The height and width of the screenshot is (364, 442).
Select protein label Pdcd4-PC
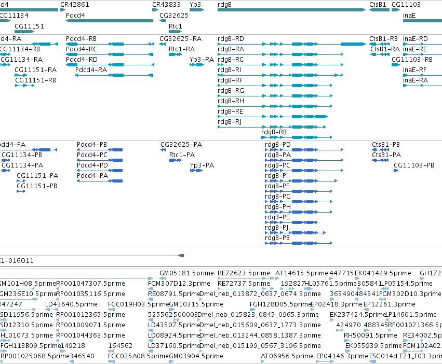click(92, 155)
